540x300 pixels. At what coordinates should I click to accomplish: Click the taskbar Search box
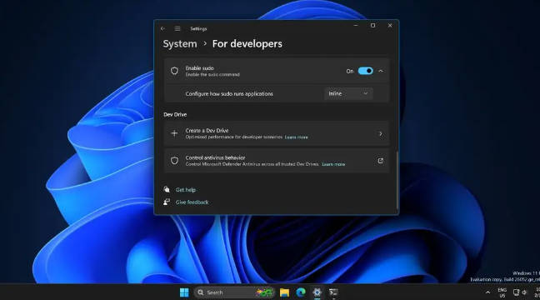click(x=234, y=292)
